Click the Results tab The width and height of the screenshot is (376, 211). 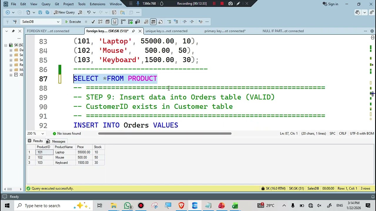35,141
